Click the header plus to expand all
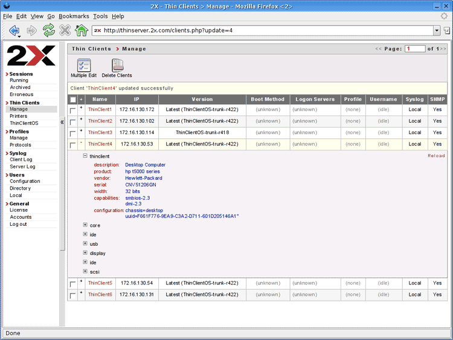The width and height of the screenshot is (453, 340). tap(81, 100)
